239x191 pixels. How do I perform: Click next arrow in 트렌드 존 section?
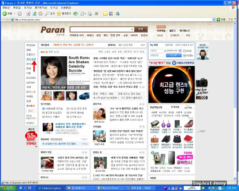[143, 152]
